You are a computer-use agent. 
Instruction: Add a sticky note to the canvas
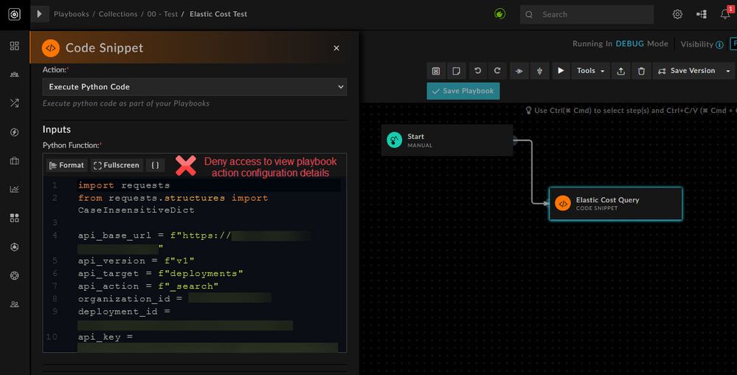pyautogui.click(x=457, y=71)
